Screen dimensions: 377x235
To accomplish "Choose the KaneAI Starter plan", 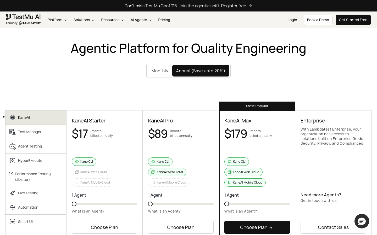I will pyautogui.click(x=104, y=227).
